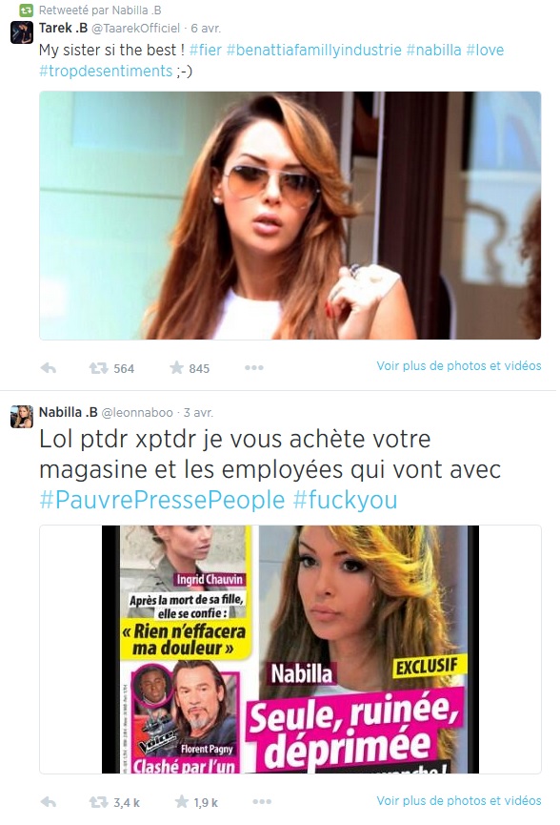Open the #fier hashtag
This screenshot has height=825, width=560.
point(206,50)
